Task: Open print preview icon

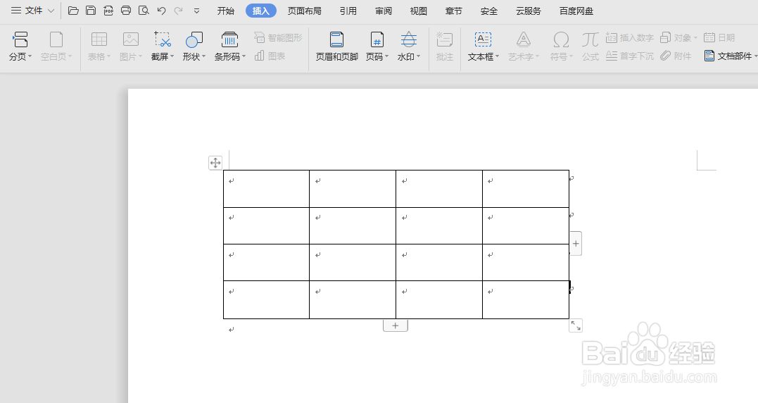Action: coord(144,11)
